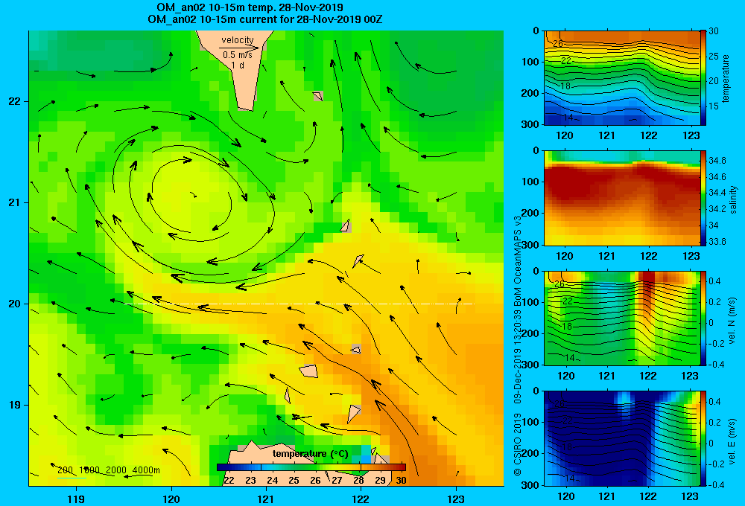Click the "© CSIRO 2019" copyright text
Screen dimensions: 745x506
[x=518, y=444]
